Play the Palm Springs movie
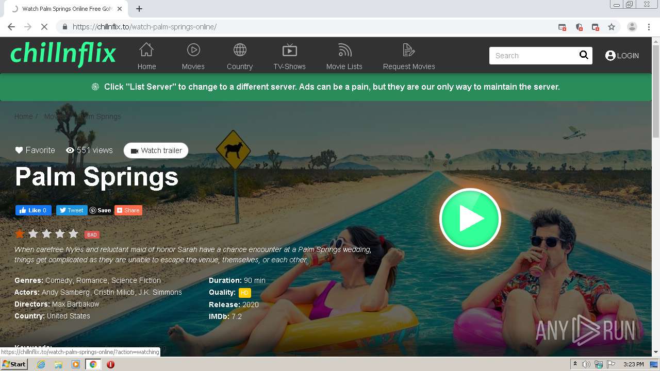 pyautogui.click(x=470, y=218)
